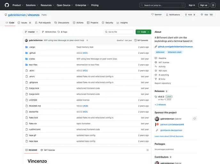Open the Security tab
The height and width of the screenshot is (164, 220).
pos(107,23)
